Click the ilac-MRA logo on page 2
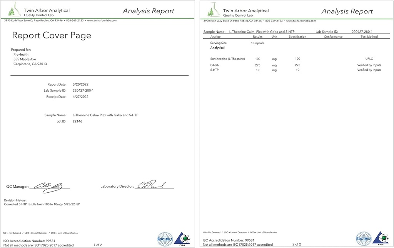 (364, 238)
